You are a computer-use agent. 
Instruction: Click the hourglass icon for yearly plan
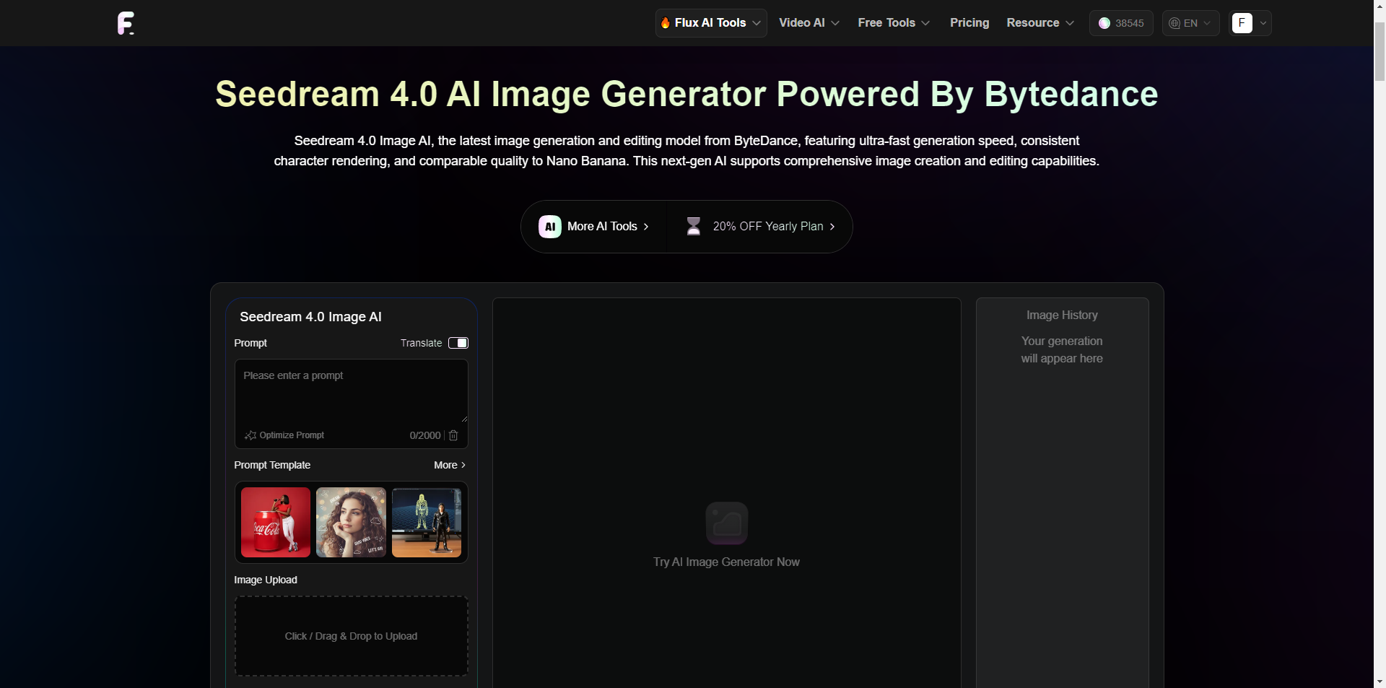(693, 227)
